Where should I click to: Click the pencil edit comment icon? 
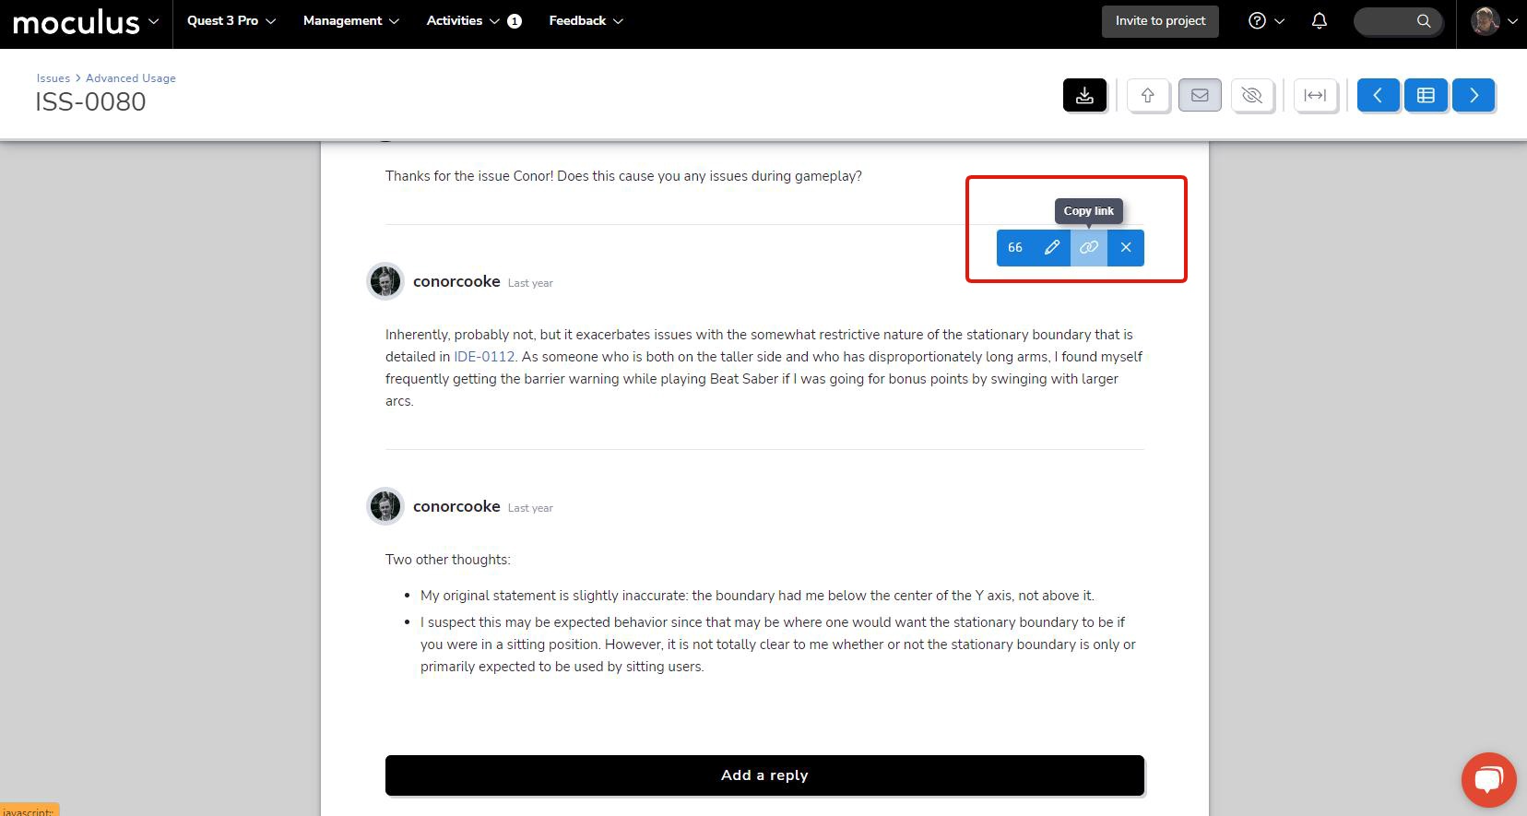tap(1052, 247)
